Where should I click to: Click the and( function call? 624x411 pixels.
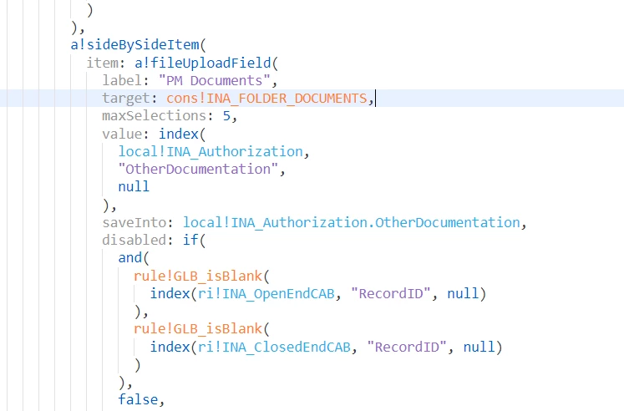tap(134, 258)
